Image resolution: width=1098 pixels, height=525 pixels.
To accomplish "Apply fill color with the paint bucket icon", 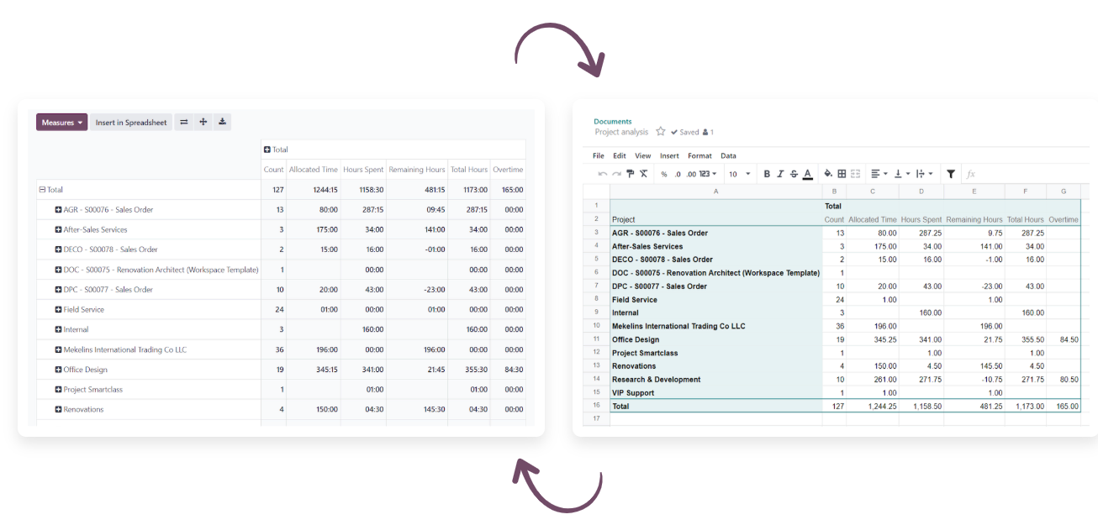I will click(x=827, y=174).
